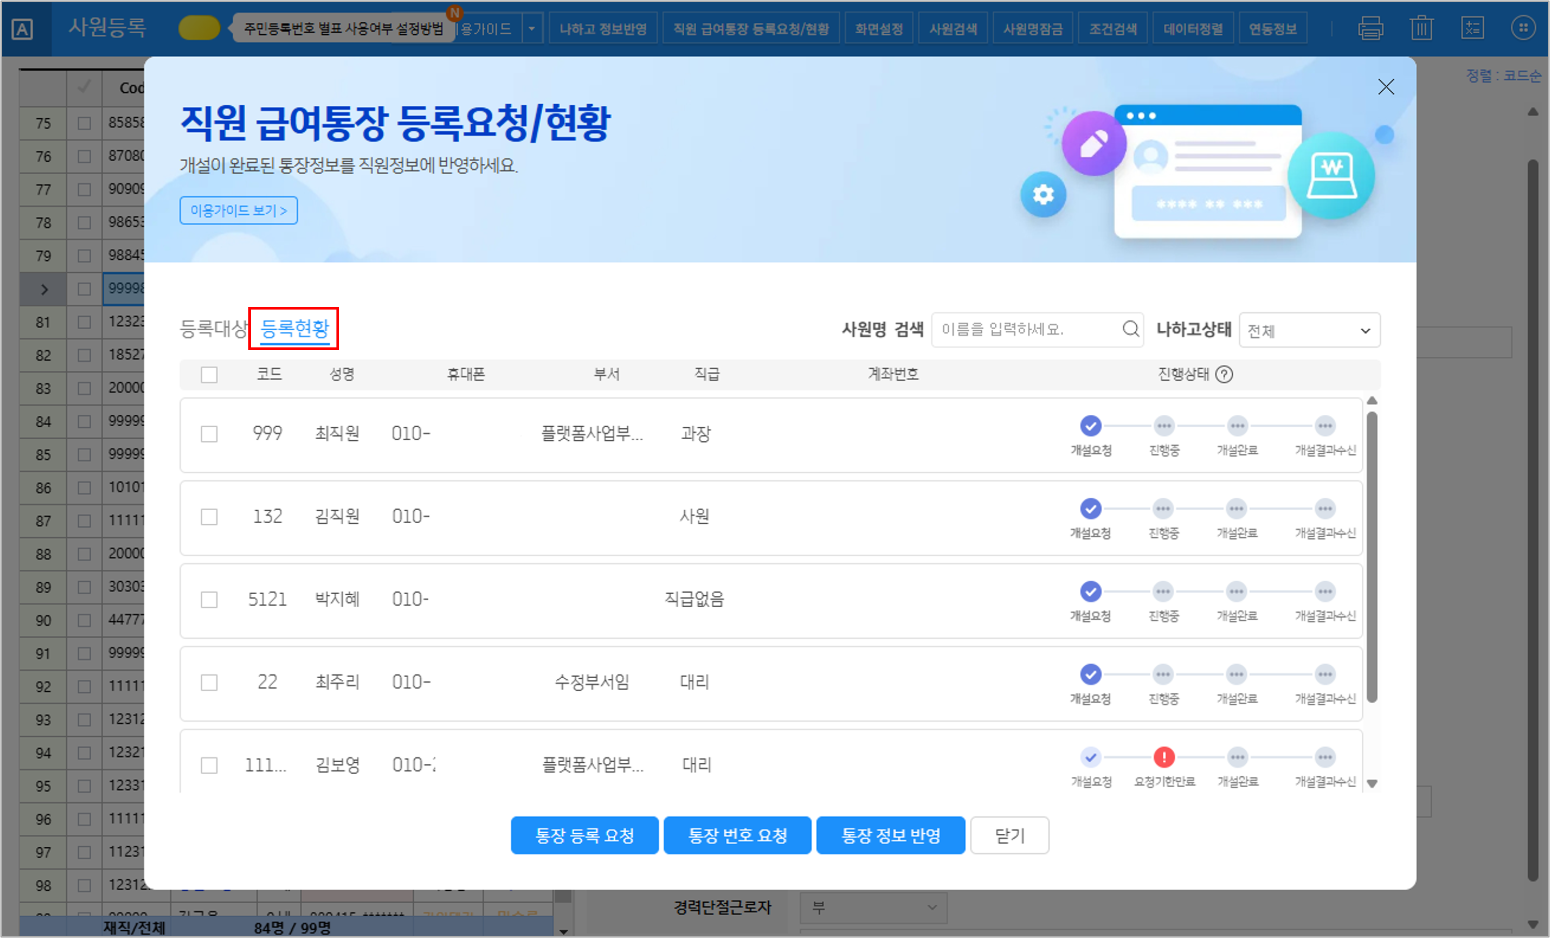Check the box for employee 최직원
The image size is (1550, 938).
[209, 434]
